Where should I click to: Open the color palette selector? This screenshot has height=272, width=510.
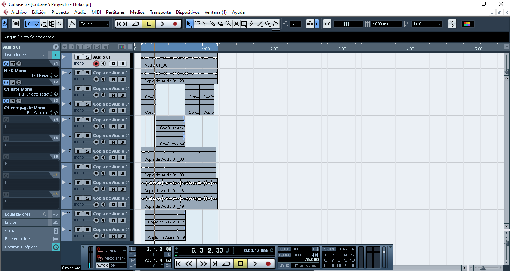(468, 24)
